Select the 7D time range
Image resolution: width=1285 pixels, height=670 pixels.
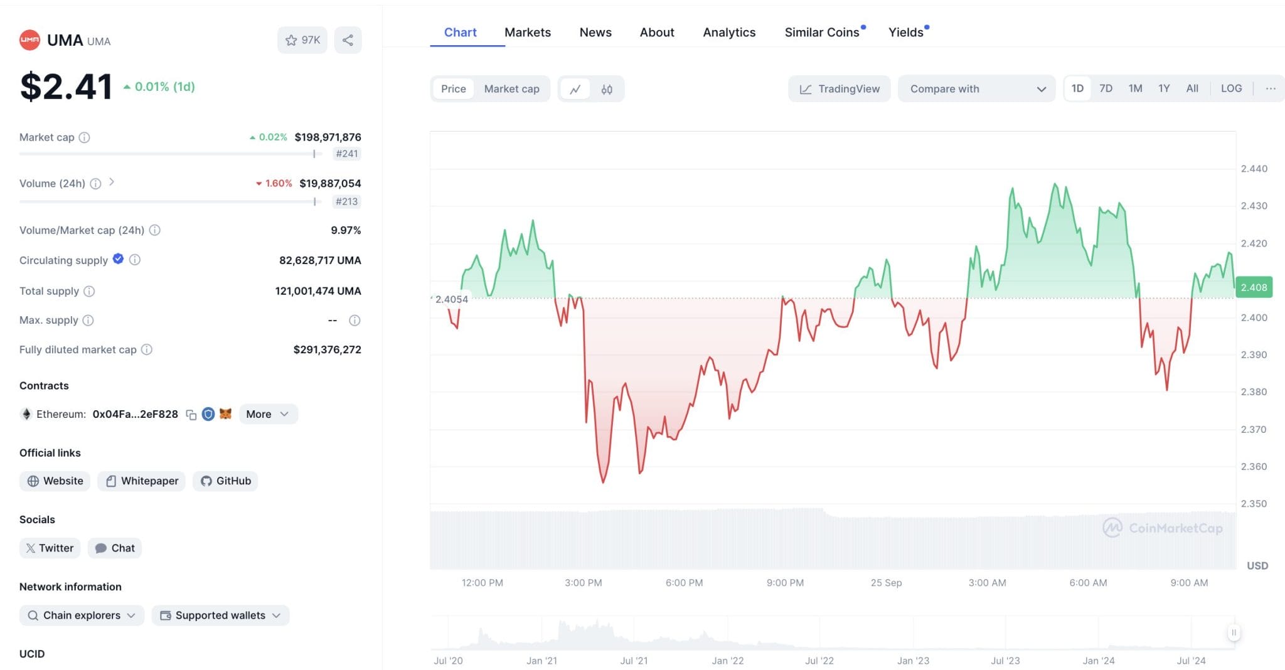click(x=1106, y=88)
